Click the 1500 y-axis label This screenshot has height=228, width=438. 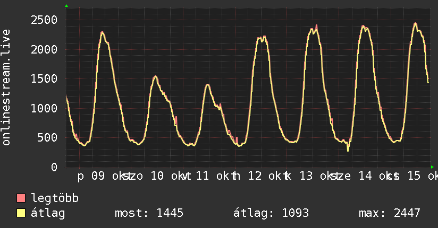(44, 79)
